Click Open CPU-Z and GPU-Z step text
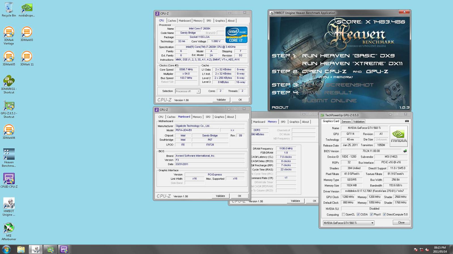 click(x=345, y=71)
